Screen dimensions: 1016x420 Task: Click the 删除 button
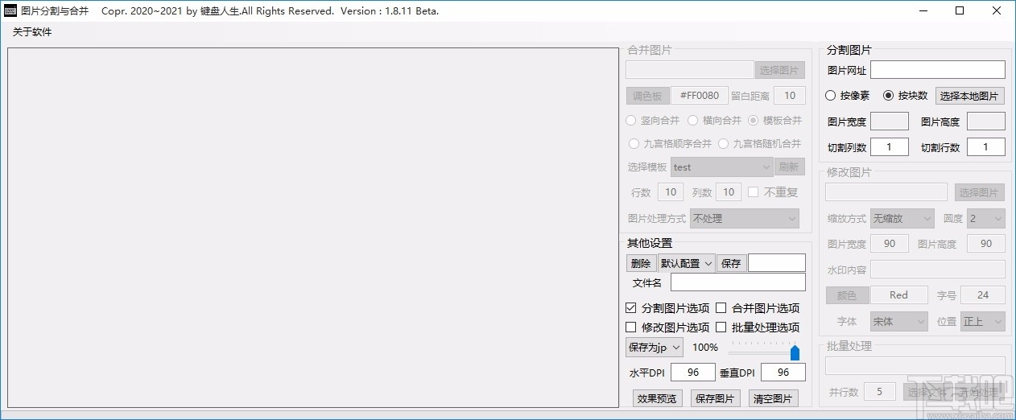641,263
